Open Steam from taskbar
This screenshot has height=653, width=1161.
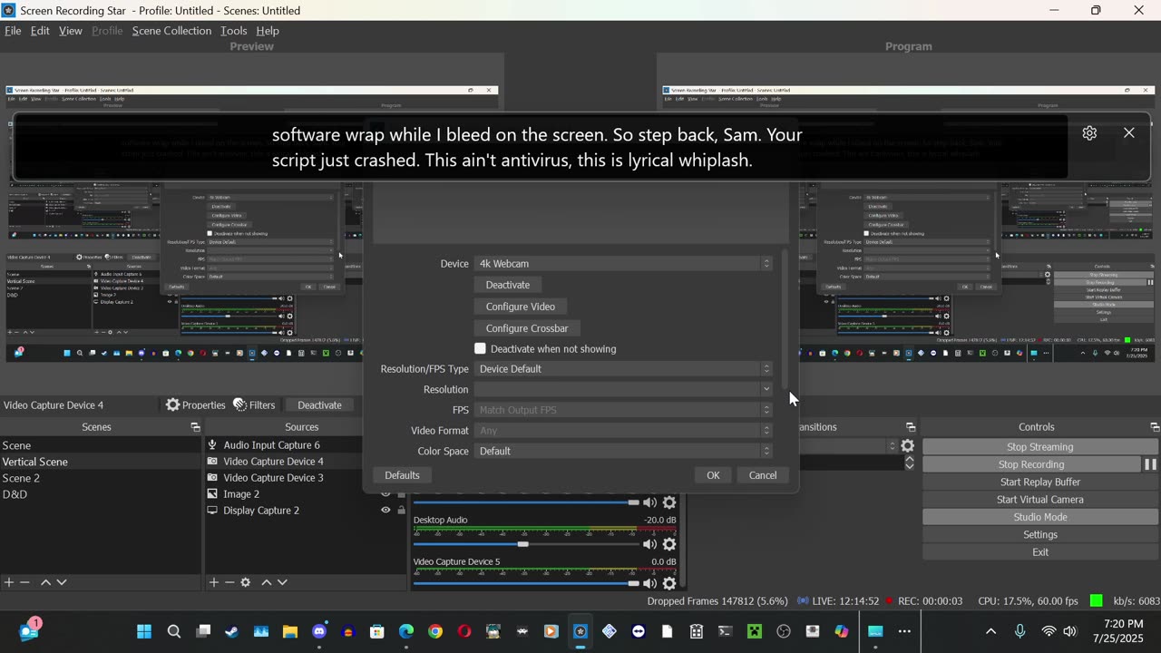tap(232, 631)
